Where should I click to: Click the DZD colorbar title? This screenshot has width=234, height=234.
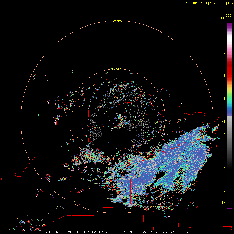(x=229, y=16)
